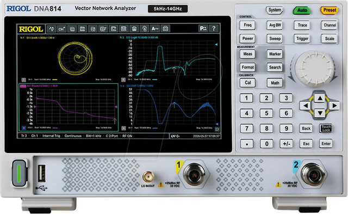Image resolution: width=348 pixels, height=214 pixels.
Task: Push the Scale key
Action: point(330,39)
